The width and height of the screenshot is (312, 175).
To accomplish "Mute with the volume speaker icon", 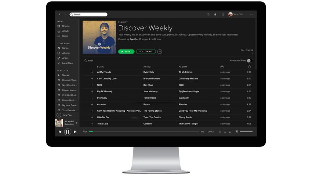I will click(237, 132).
